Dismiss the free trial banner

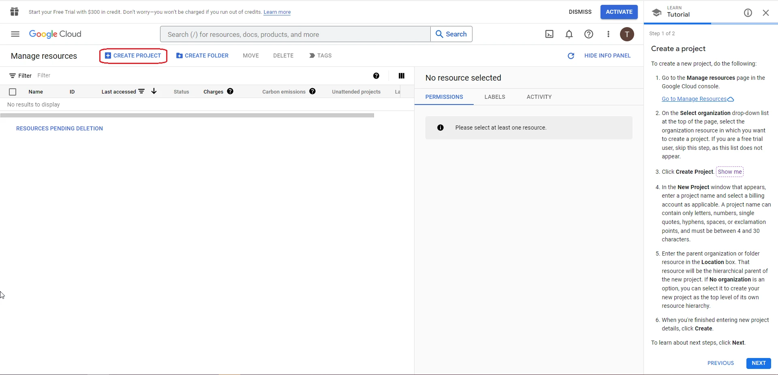[580, 12]
